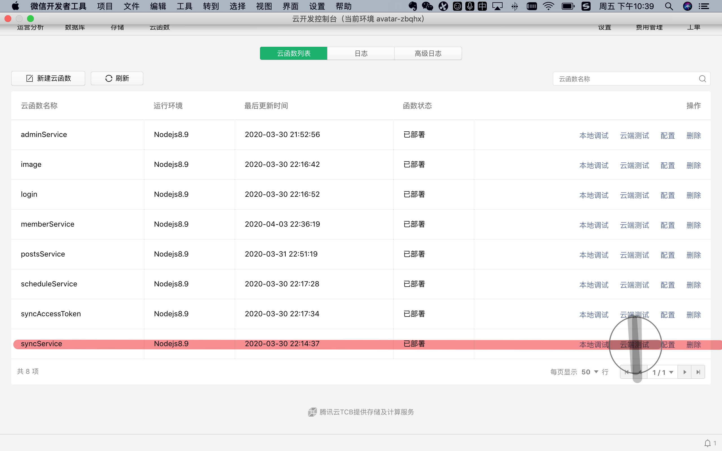Image resolution: width=722 pixels, height=451 pixels.
Task: Click 配置 for adminService
Action: [668, 135]
